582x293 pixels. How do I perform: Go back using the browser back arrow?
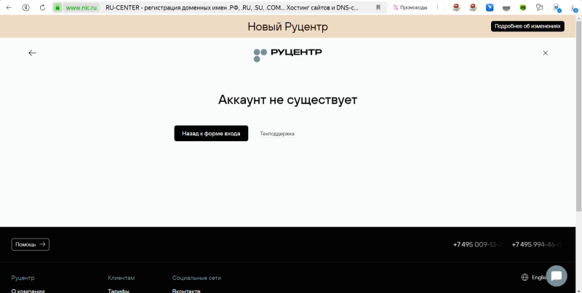pyautogui.click(x=9, y=7)
